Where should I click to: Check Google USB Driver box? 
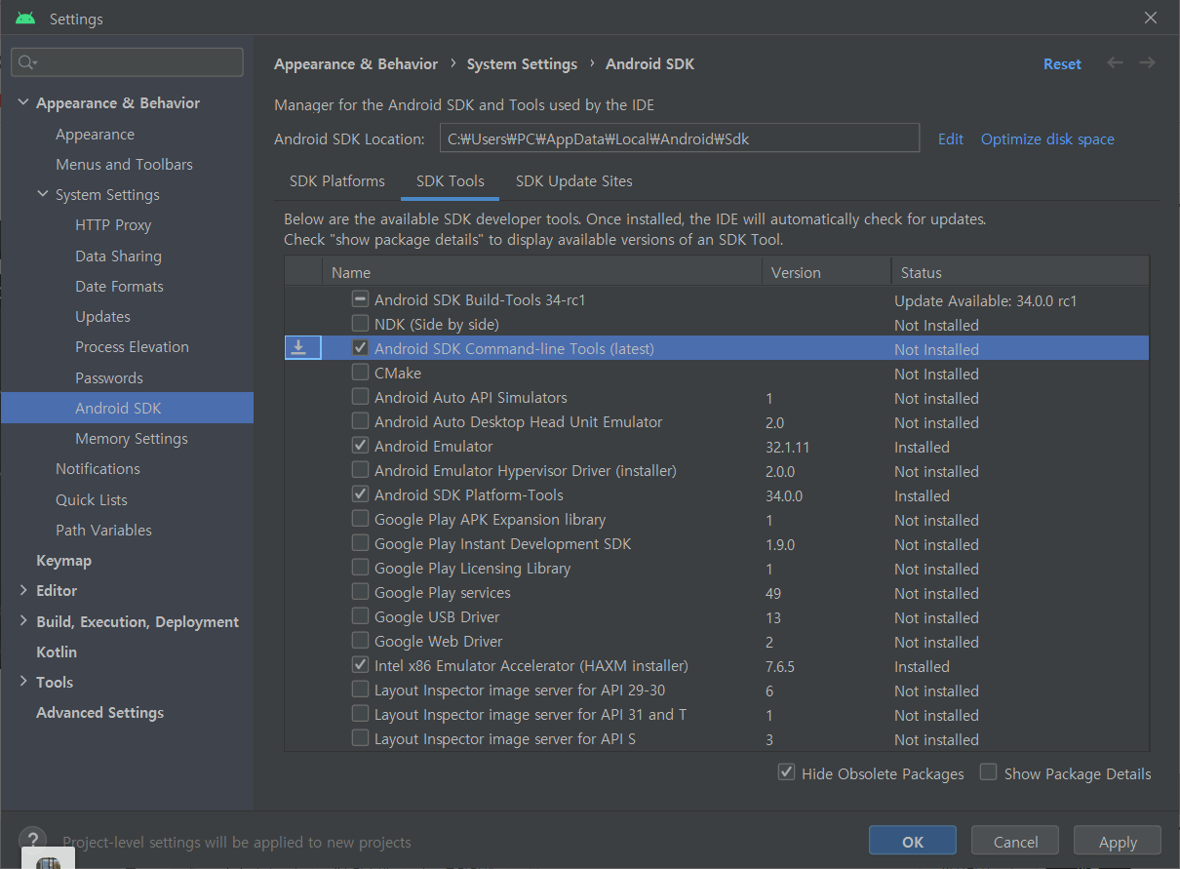360,616
